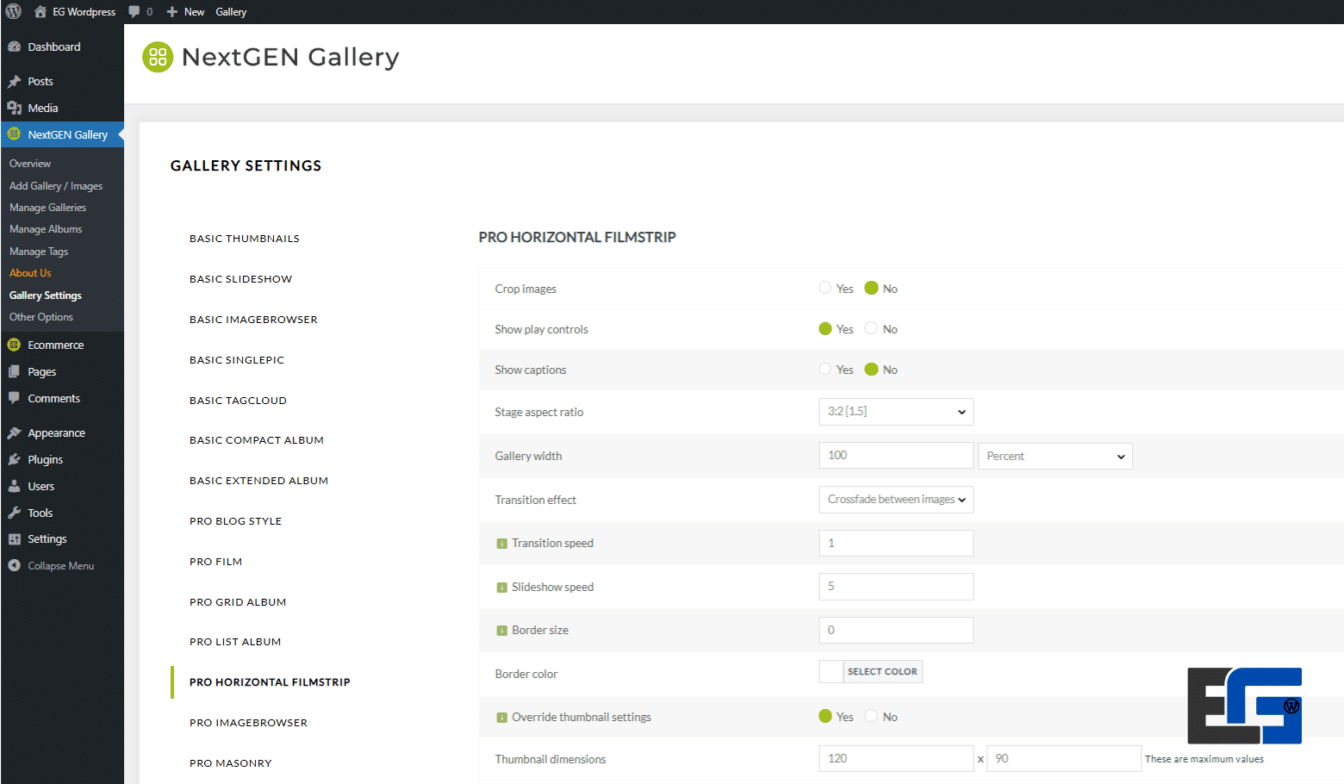Open Manage Galleries in the sidebar
Viewport: 1344px width, 784px height.
(x=47, y=208)
